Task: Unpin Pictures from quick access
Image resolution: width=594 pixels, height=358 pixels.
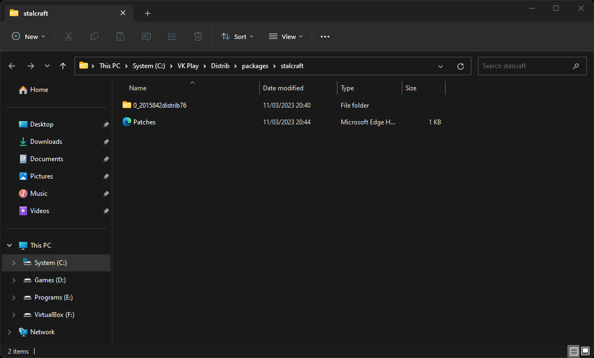Action: pos(106,176)
